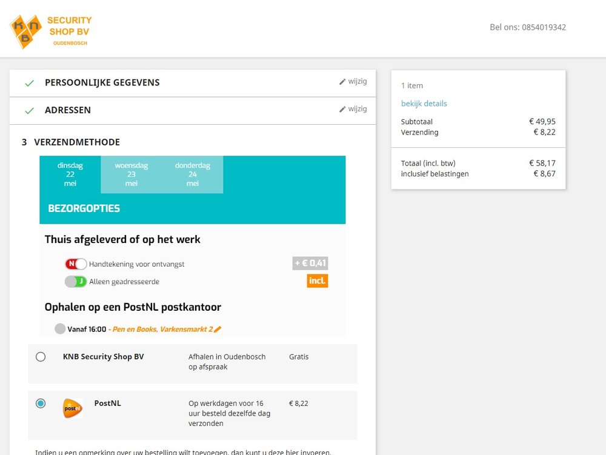Toggle the Handtekening voor ontvangst switch
Screen dimensions: 606x455
coord(75,264)
